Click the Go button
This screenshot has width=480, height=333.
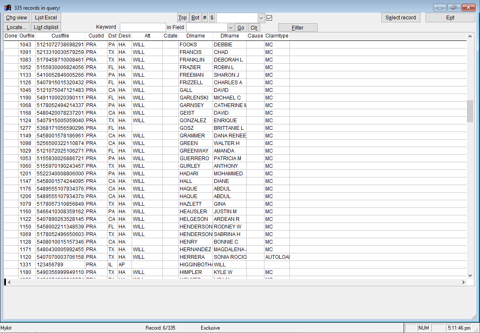coord(241,28)
